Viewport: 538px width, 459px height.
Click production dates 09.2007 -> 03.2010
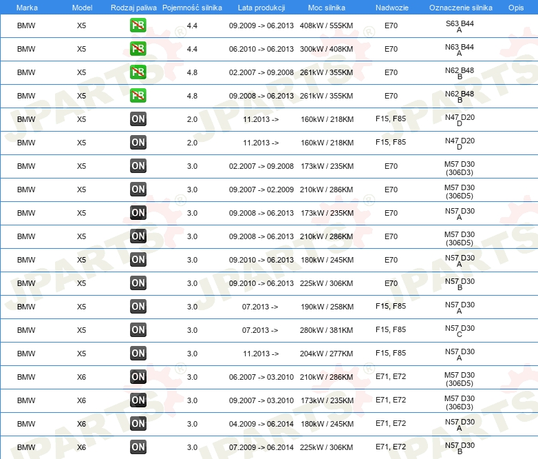coord(261,400)
